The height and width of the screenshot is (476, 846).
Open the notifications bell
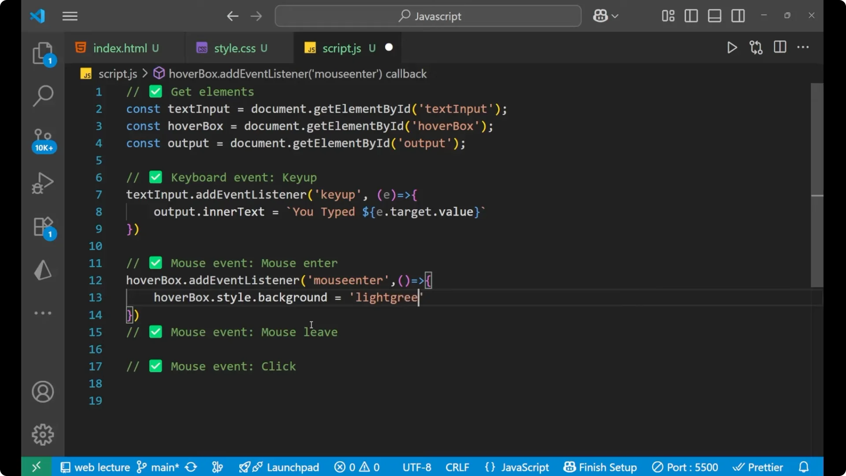pos(804,467)
